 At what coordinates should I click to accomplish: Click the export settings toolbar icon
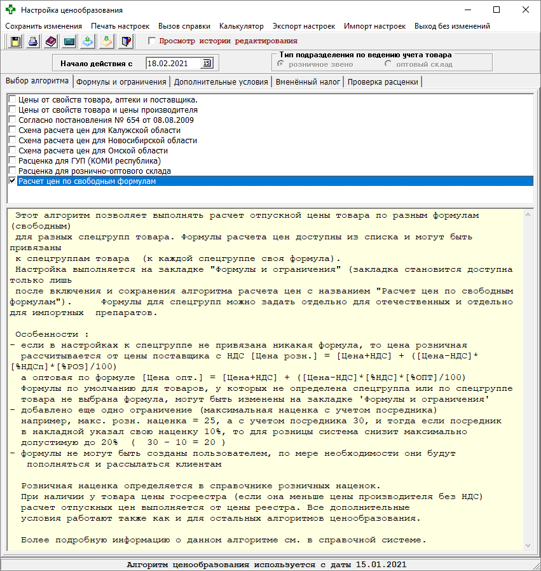coord(88,41)
